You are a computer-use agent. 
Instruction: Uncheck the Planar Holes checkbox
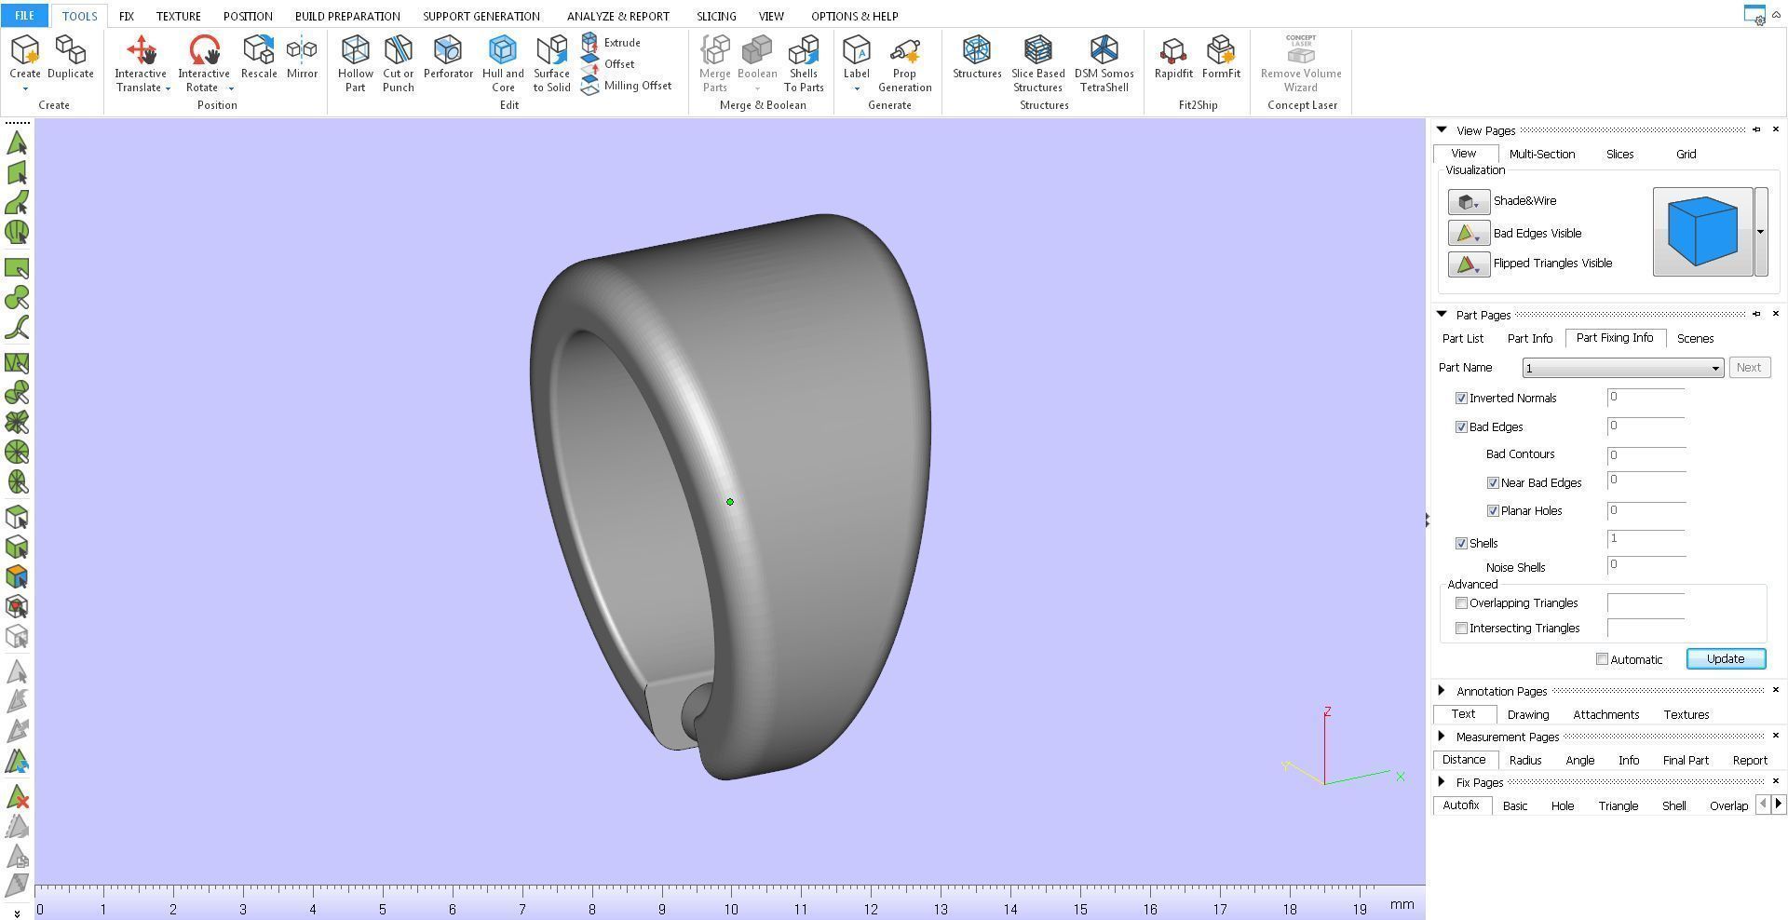click(x=1493, y=511)
